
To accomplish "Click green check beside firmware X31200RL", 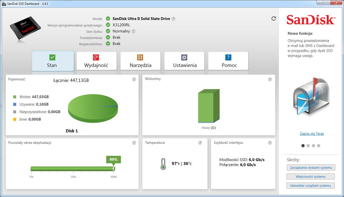I will (108, 25).
